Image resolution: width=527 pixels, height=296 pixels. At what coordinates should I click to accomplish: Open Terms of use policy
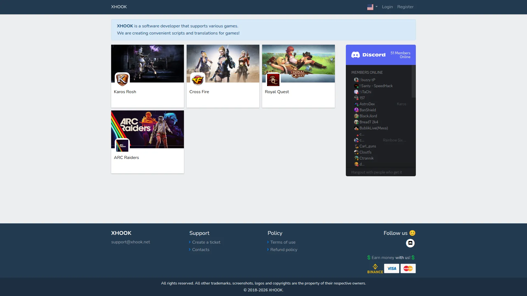click(x=283, y=242)
